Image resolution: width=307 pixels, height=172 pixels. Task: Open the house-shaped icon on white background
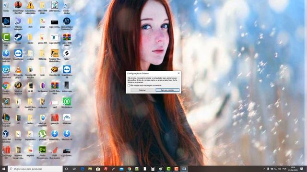[x=67, y=118]
